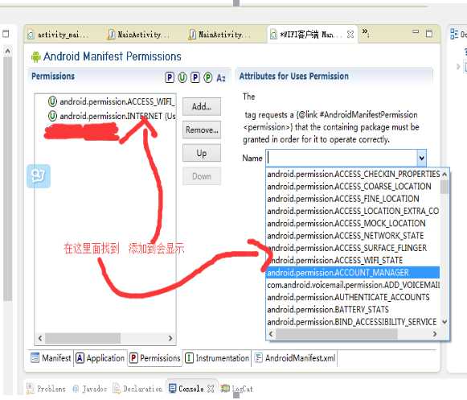Choose android.permission.ACCESS_NETWORK_STATE
This screenshot has width=467, height=400.
point(353,236)
